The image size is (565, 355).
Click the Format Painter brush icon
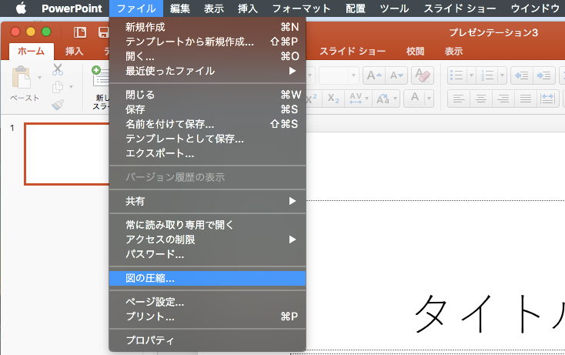click(x=58, y=105)
